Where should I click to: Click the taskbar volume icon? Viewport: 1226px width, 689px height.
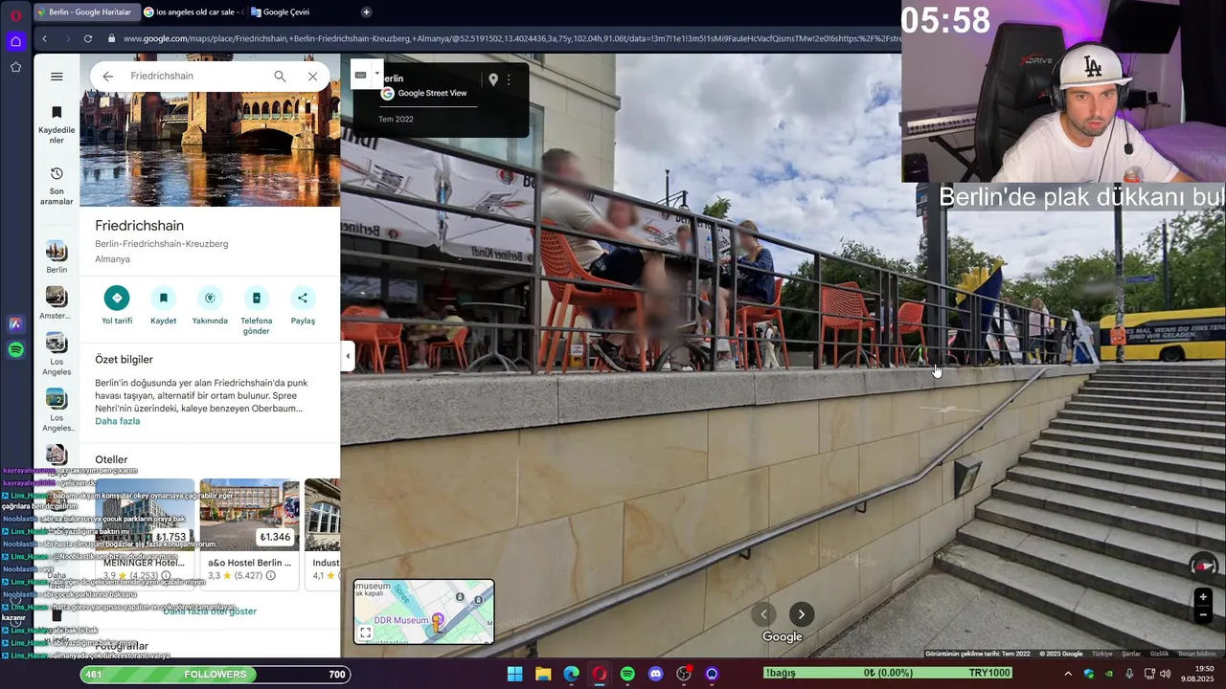pyautogui.click(x=1166, y=674)
